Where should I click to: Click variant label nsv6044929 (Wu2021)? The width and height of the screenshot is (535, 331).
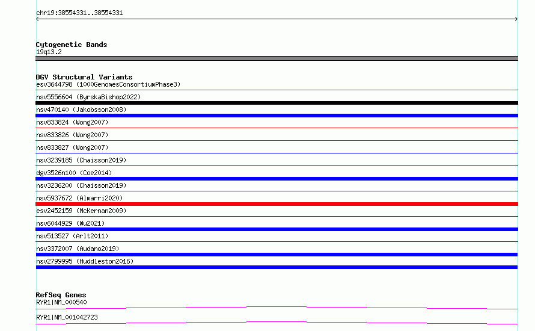pos(70,223)
